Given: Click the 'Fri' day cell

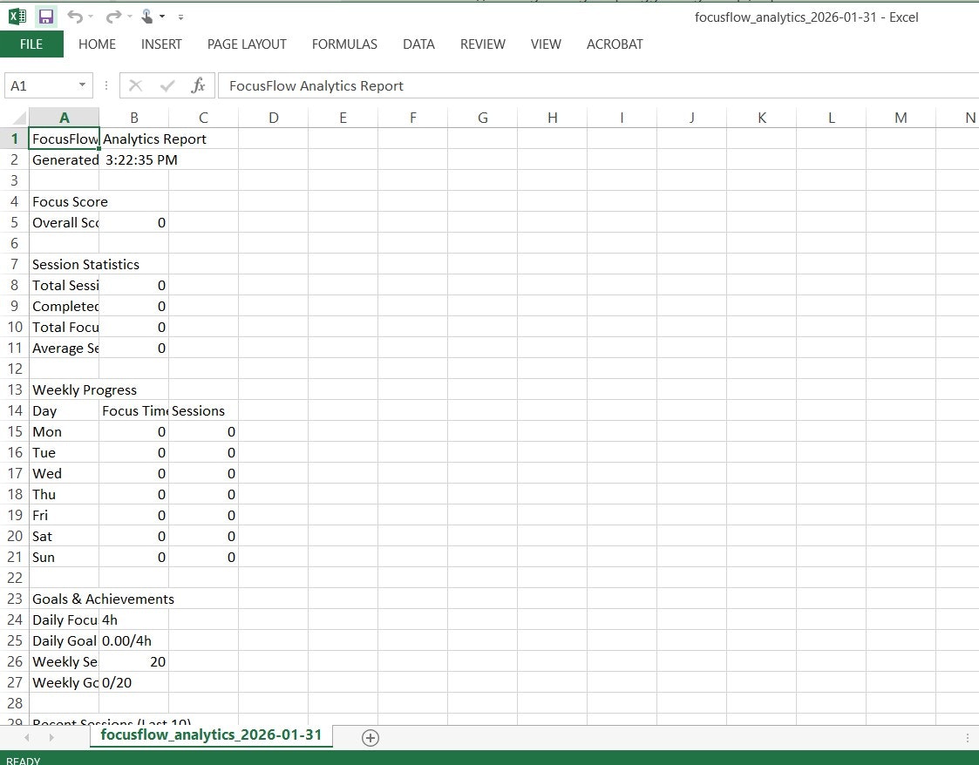Looking at the screenshot, I should pyautogui.click(x=64, y=516).
